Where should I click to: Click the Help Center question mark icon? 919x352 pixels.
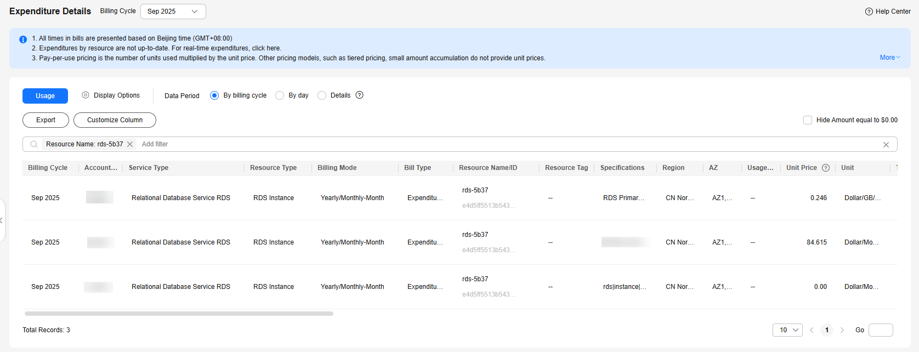coord(869,12)
